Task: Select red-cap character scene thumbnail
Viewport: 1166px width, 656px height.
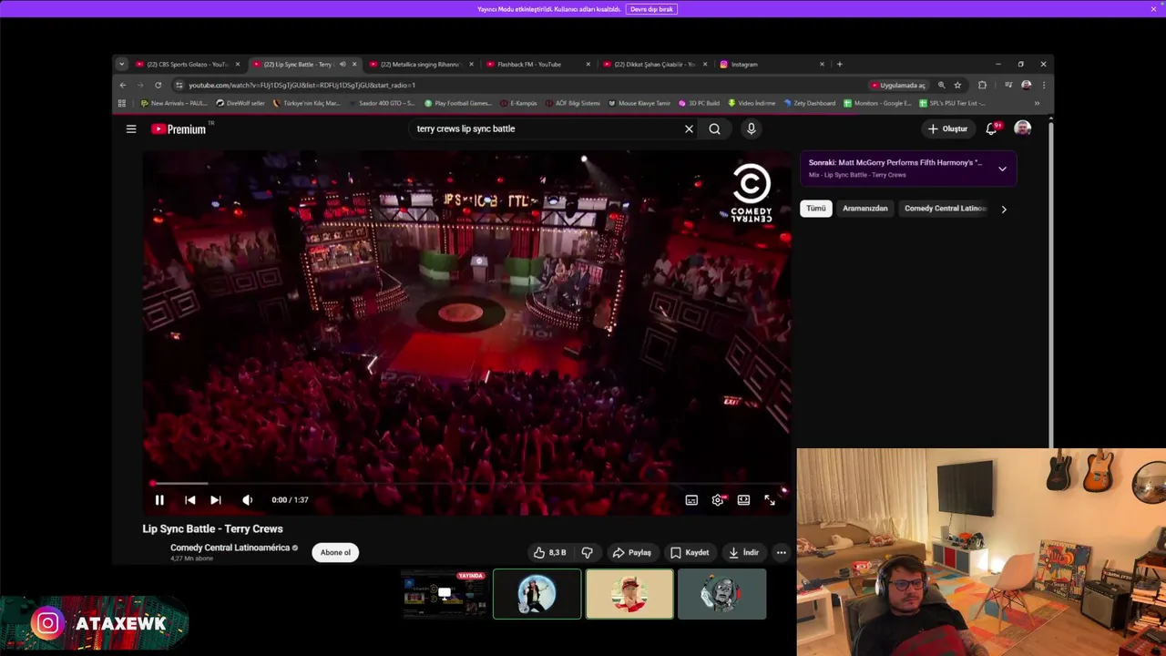Action: tap(629, 594)
